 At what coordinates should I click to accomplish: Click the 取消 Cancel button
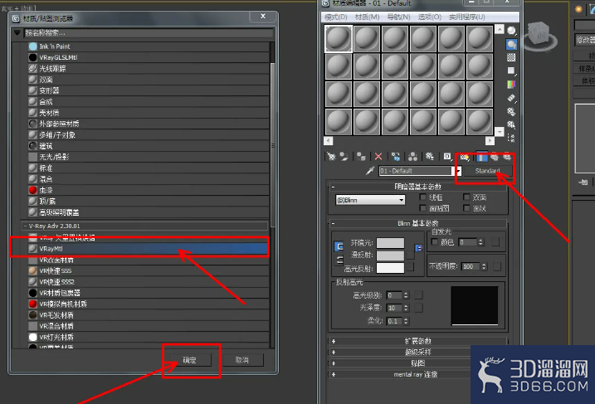tap(242, 360)
